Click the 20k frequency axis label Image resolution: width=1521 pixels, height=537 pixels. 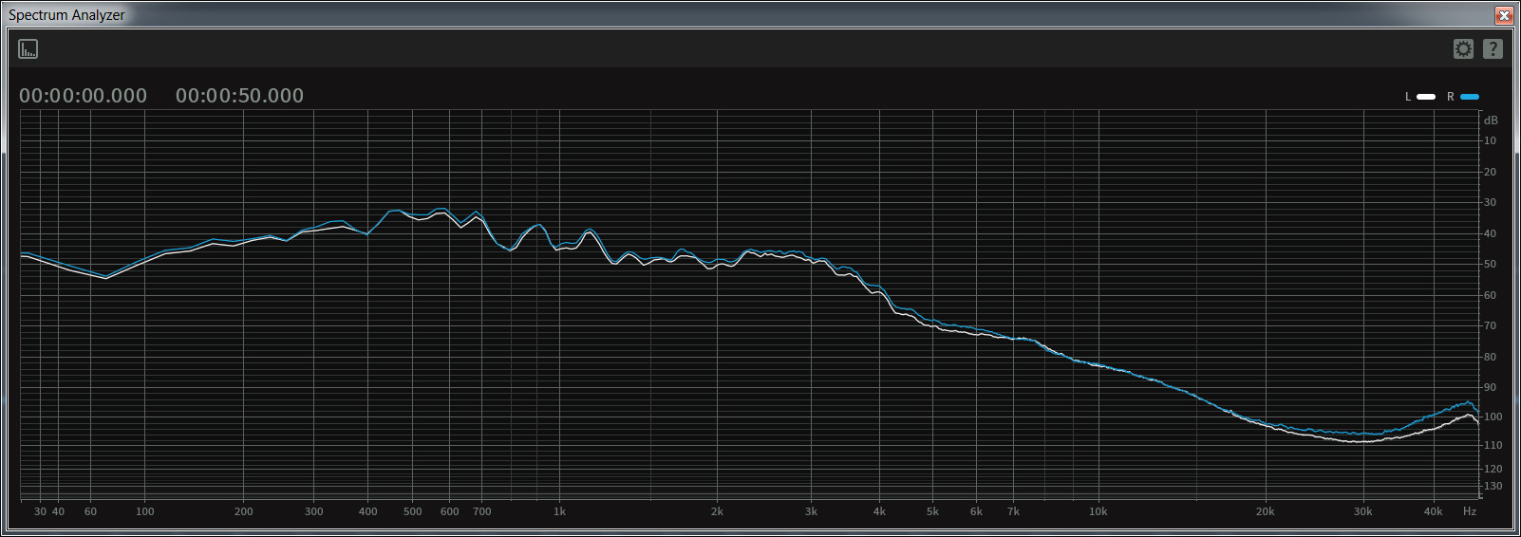[x=1266, y=511]
